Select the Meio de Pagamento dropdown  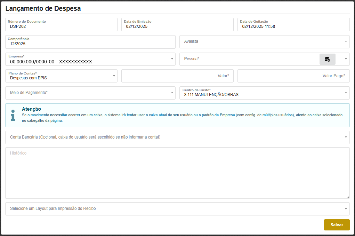pyautogui.click(x=90, y=93)
